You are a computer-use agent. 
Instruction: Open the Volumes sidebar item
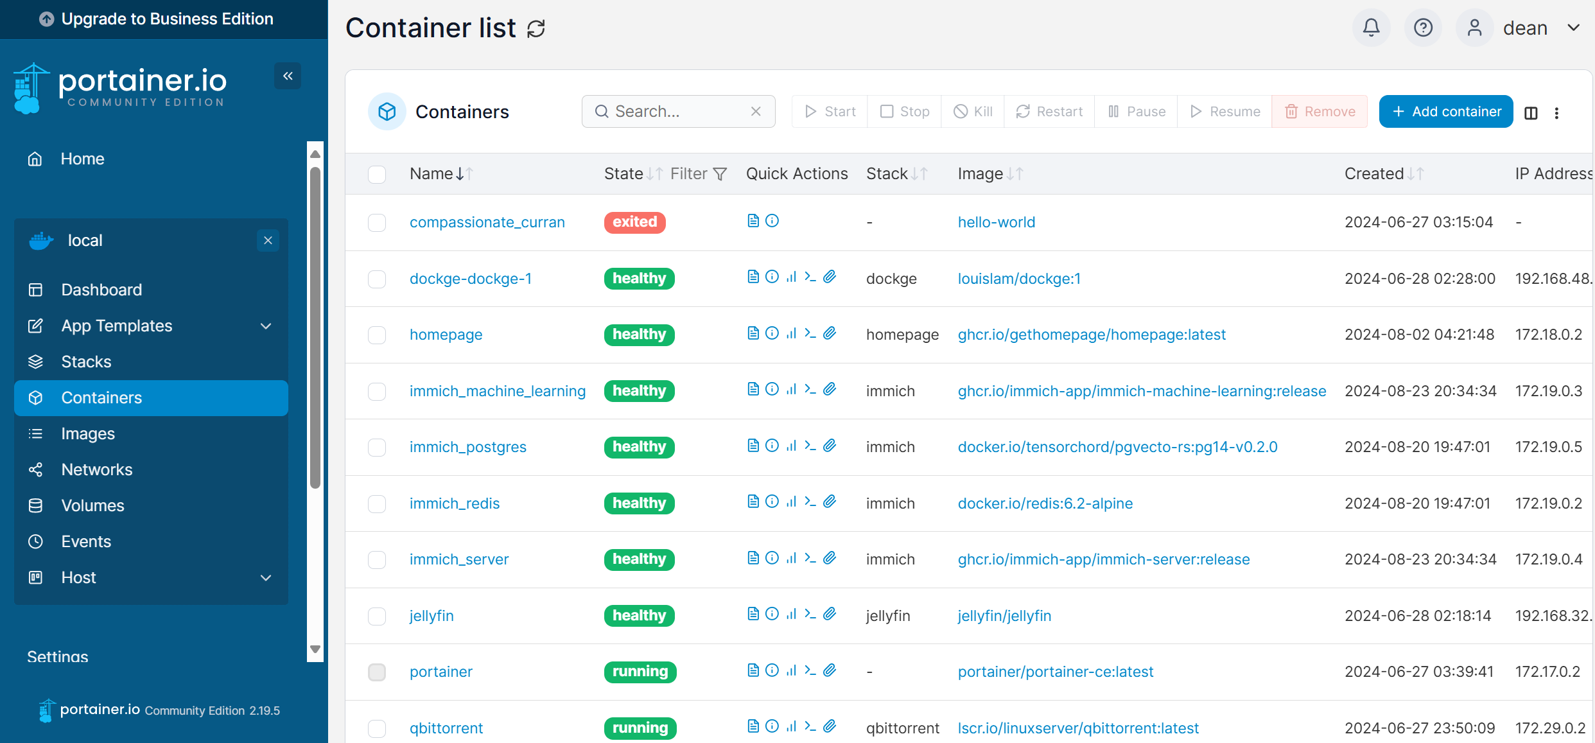[x=92, y=505]
